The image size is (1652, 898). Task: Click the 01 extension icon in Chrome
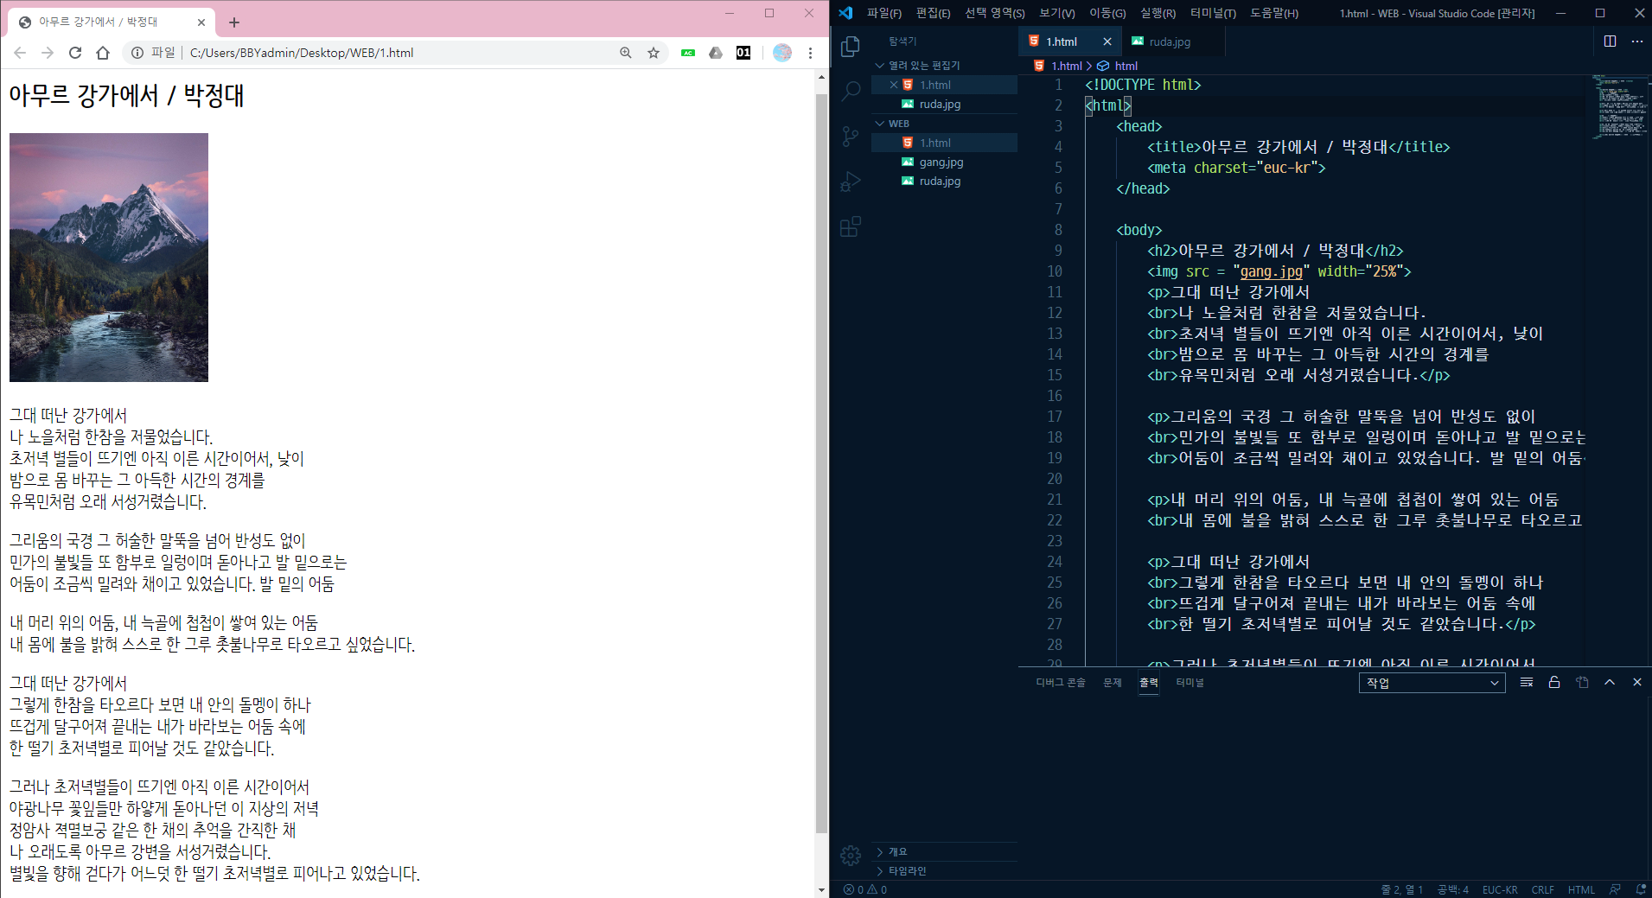(743, 53)
